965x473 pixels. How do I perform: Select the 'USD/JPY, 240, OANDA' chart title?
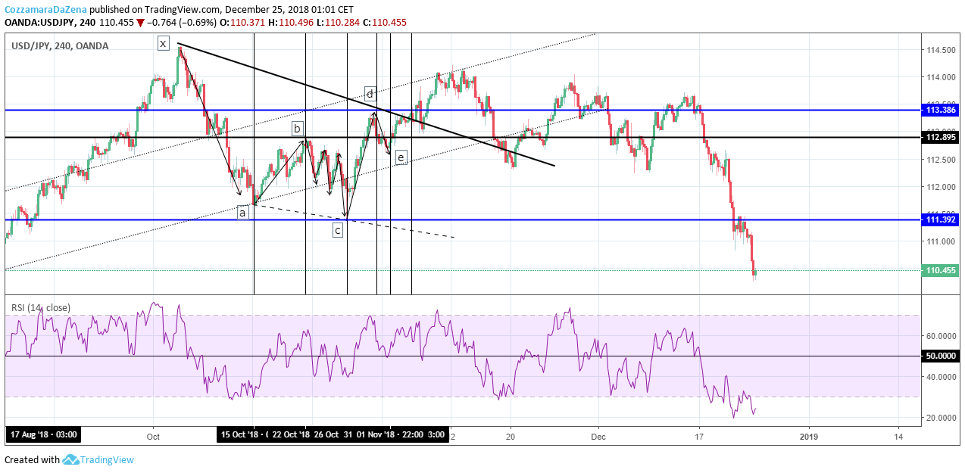(x=60, y=46)
